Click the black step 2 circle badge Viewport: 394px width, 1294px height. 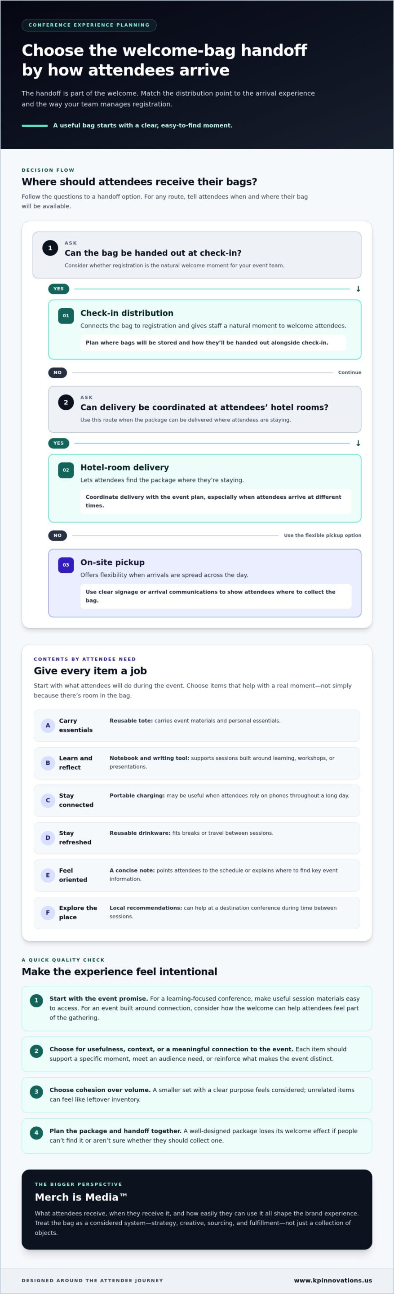pyautogui.click(x=66, y=403)
